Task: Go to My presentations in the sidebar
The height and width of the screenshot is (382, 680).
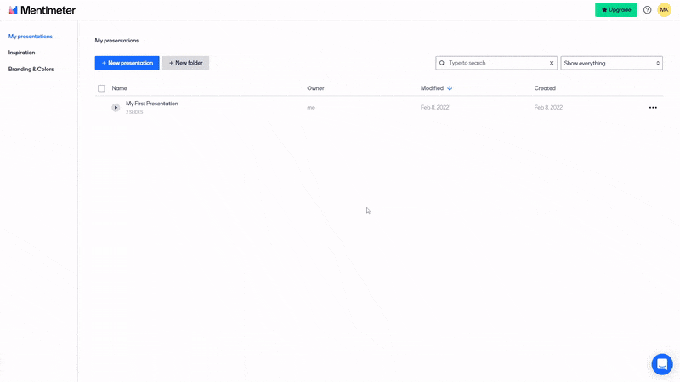Action: (31, 37)
